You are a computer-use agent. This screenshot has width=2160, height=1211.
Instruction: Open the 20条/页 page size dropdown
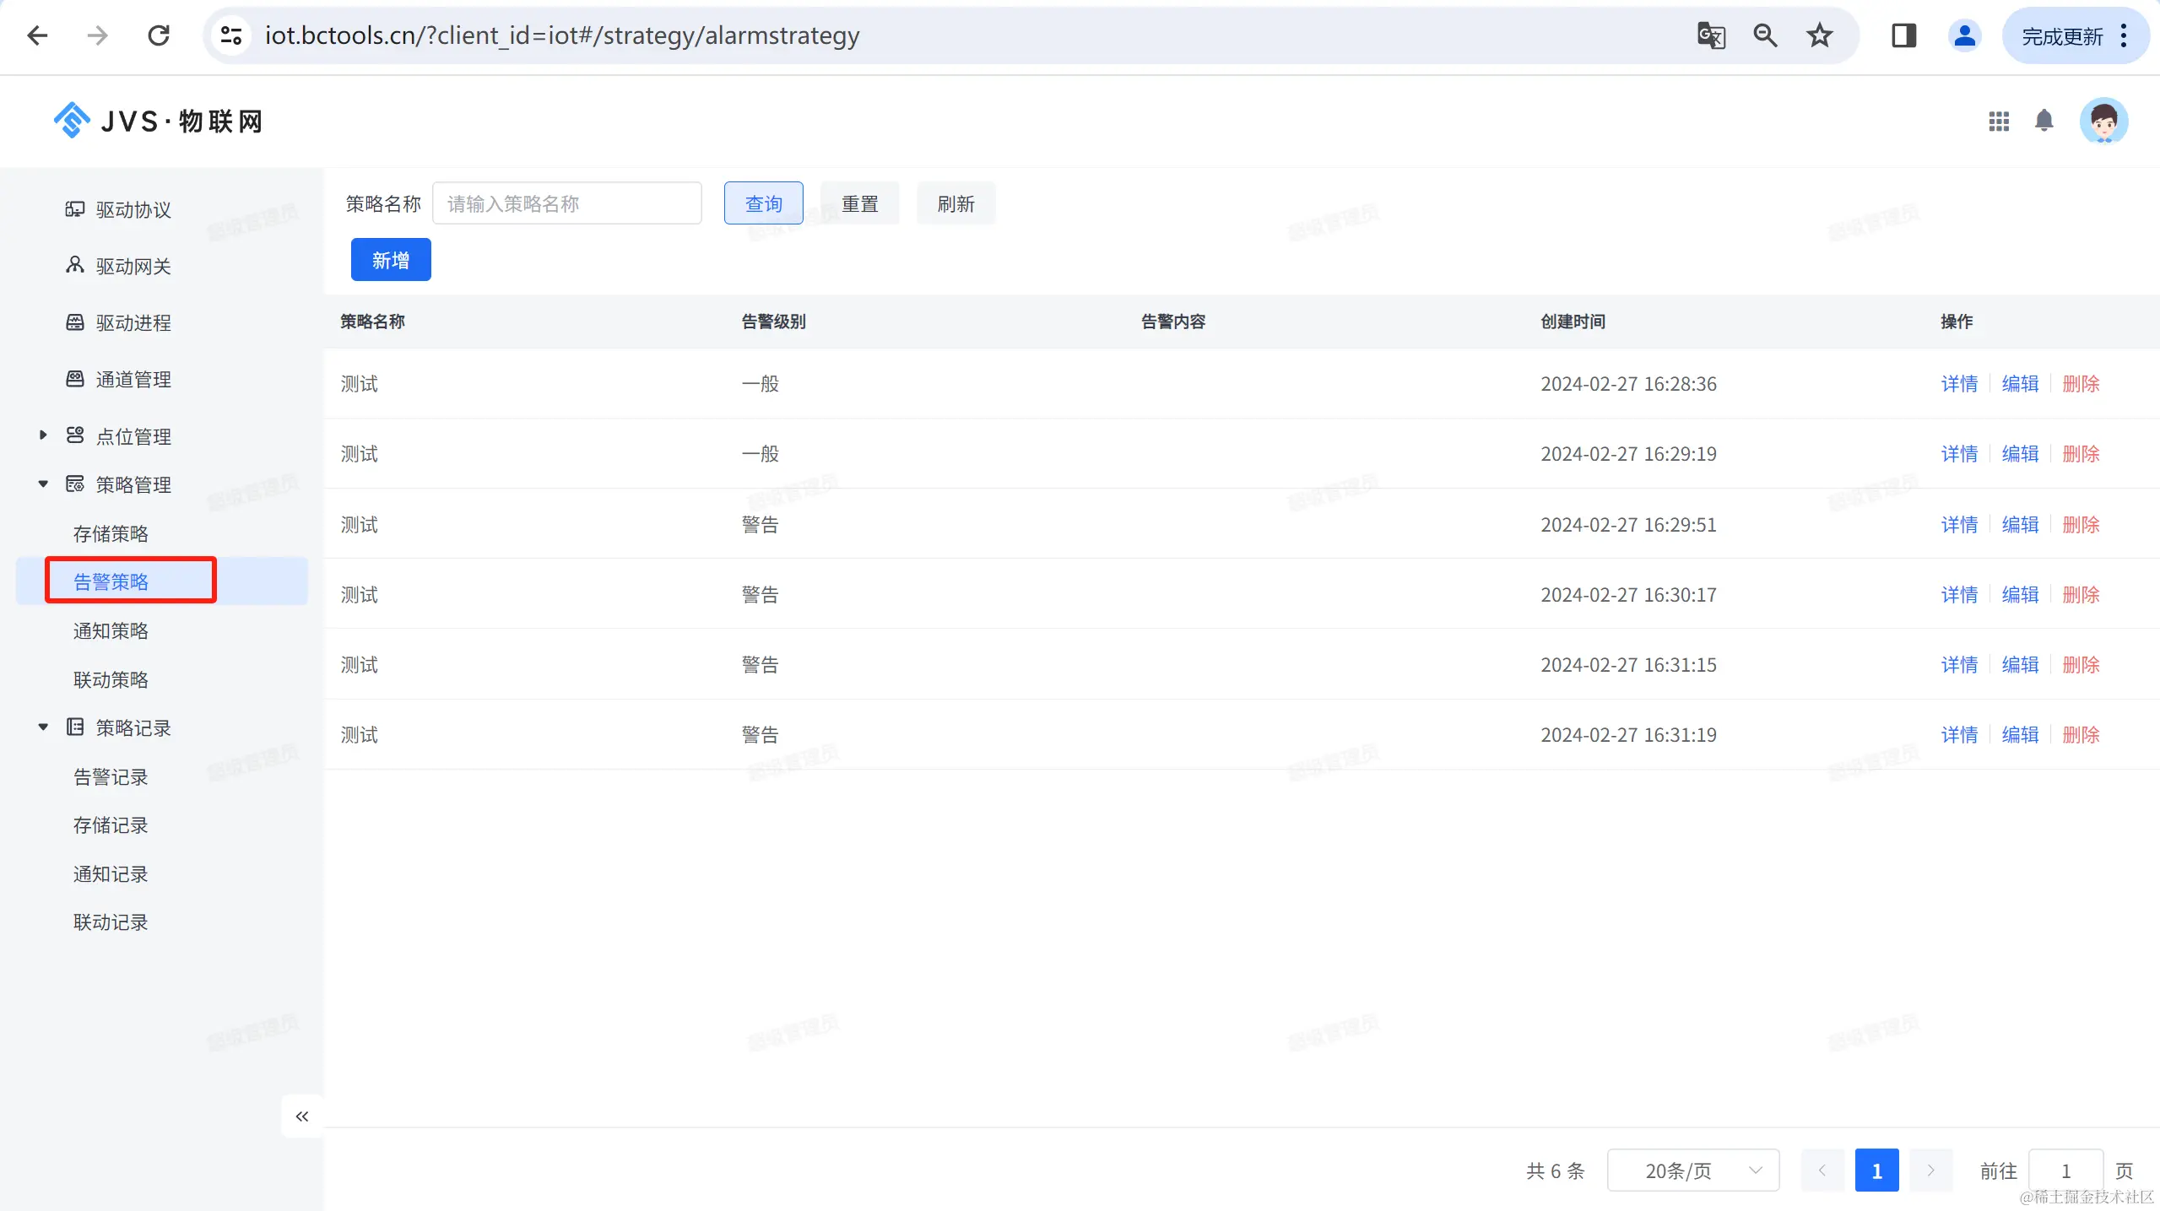point(1692,1170)
